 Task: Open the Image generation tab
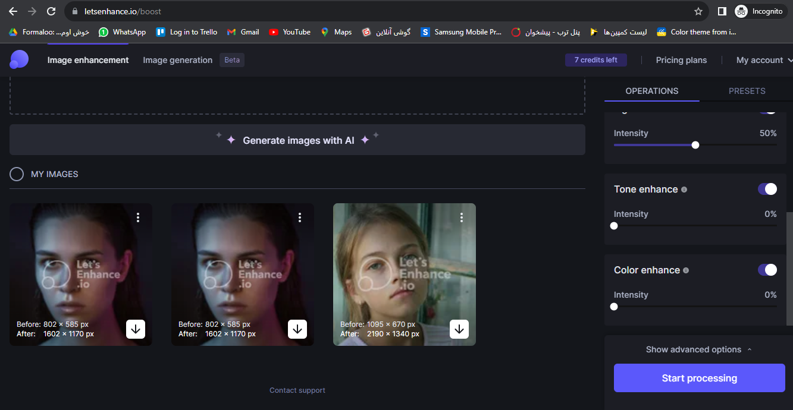click(177, 60)
